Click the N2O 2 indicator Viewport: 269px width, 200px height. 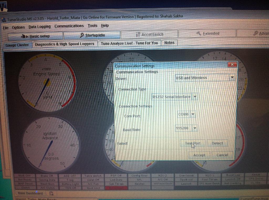pyautogui.click(x=163, y=175)
